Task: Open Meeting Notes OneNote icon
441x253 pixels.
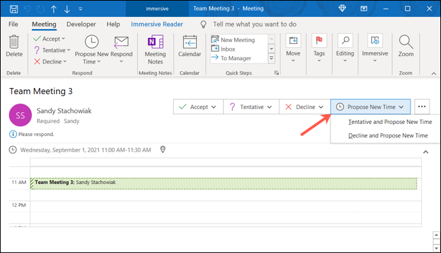Action: point(155,42)
